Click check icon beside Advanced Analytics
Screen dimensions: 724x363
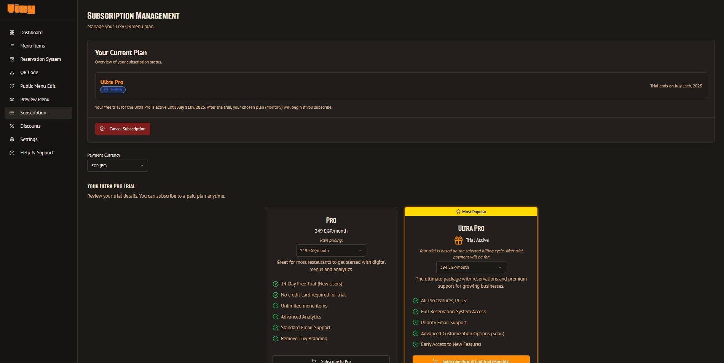coord(276,317)
